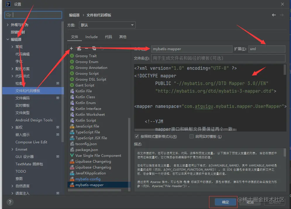
Task: Expand the Emmet settings node
Action: point(12,149)
